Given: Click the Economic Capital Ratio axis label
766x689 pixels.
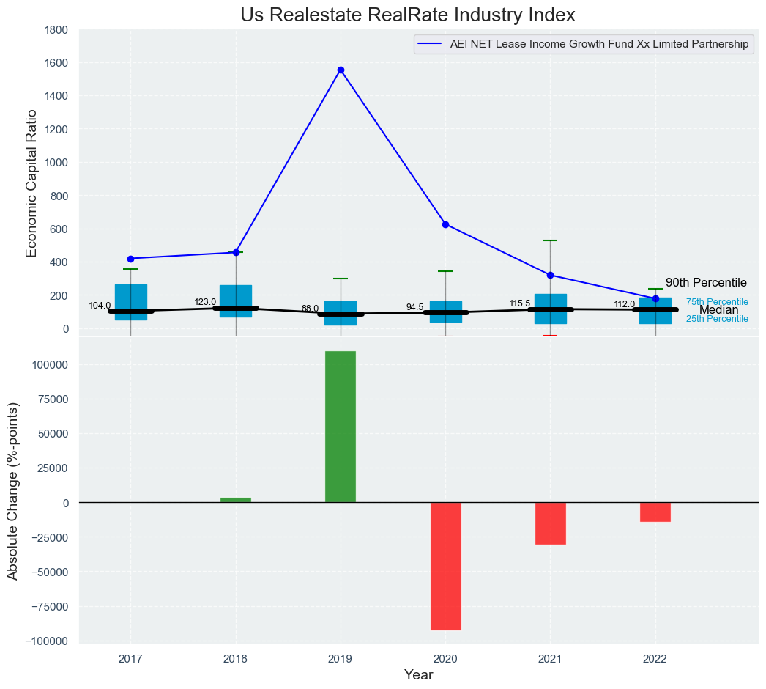Looking at the screenshot, I should coord(31,182).
